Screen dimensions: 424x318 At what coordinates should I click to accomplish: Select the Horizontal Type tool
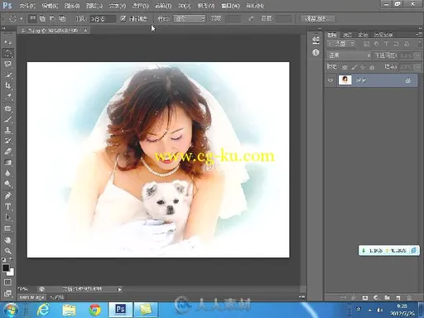click(x=7, y=207)
